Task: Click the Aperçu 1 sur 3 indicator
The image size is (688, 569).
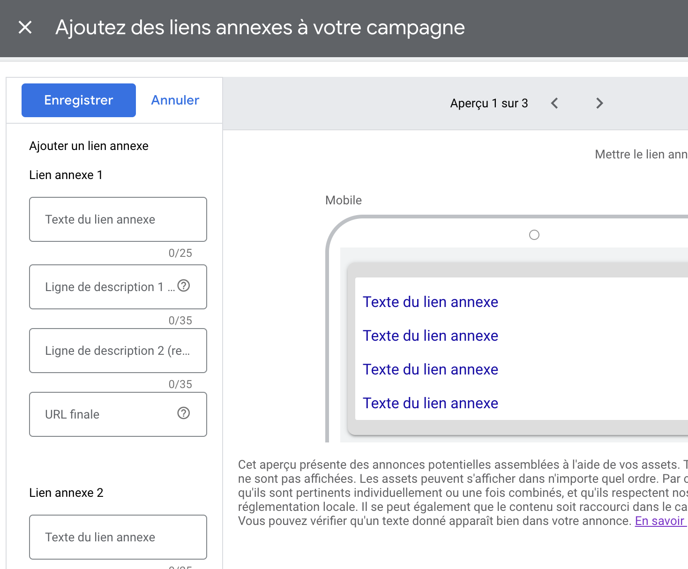Action: tap(489, 103)
